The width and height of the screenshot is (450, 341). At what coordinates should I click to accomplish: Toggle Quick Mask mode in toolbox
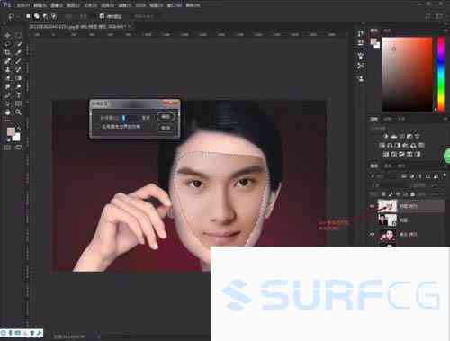[x=7, y=148]
